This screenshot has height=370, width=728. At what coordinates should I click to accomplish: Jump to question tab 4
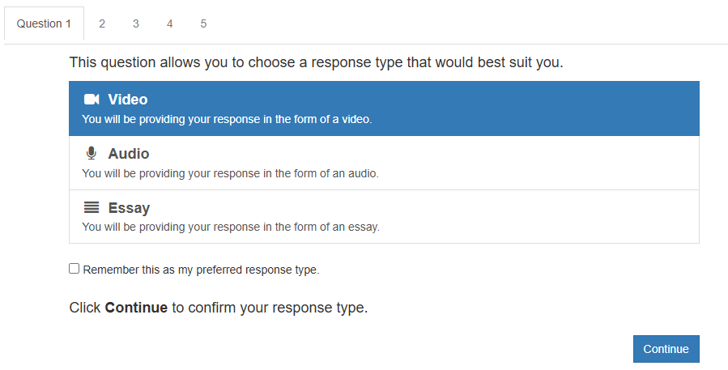[170, 23]
